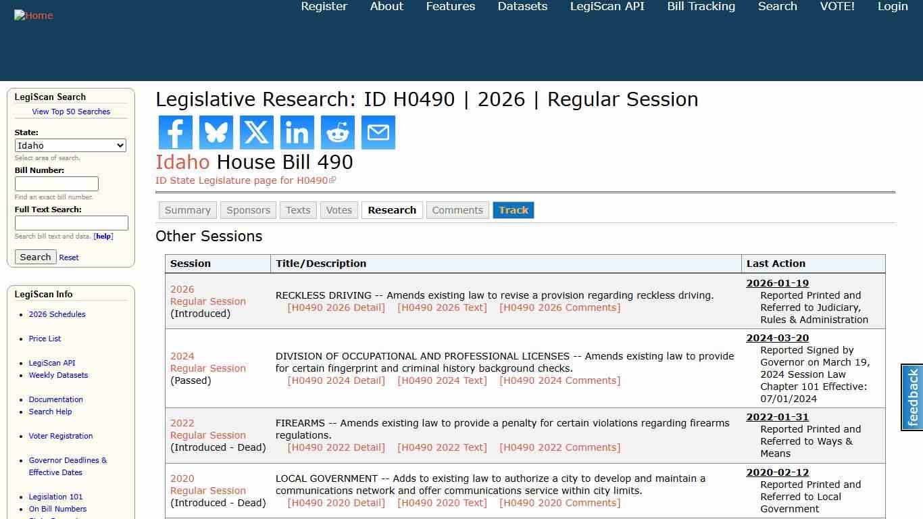Share the bill on Reddit
Image resolution: width=923 pixels, height=519 pixels.
click(337, 132)
